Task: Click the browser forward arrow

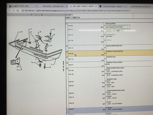Action: [x=13, y=10]
